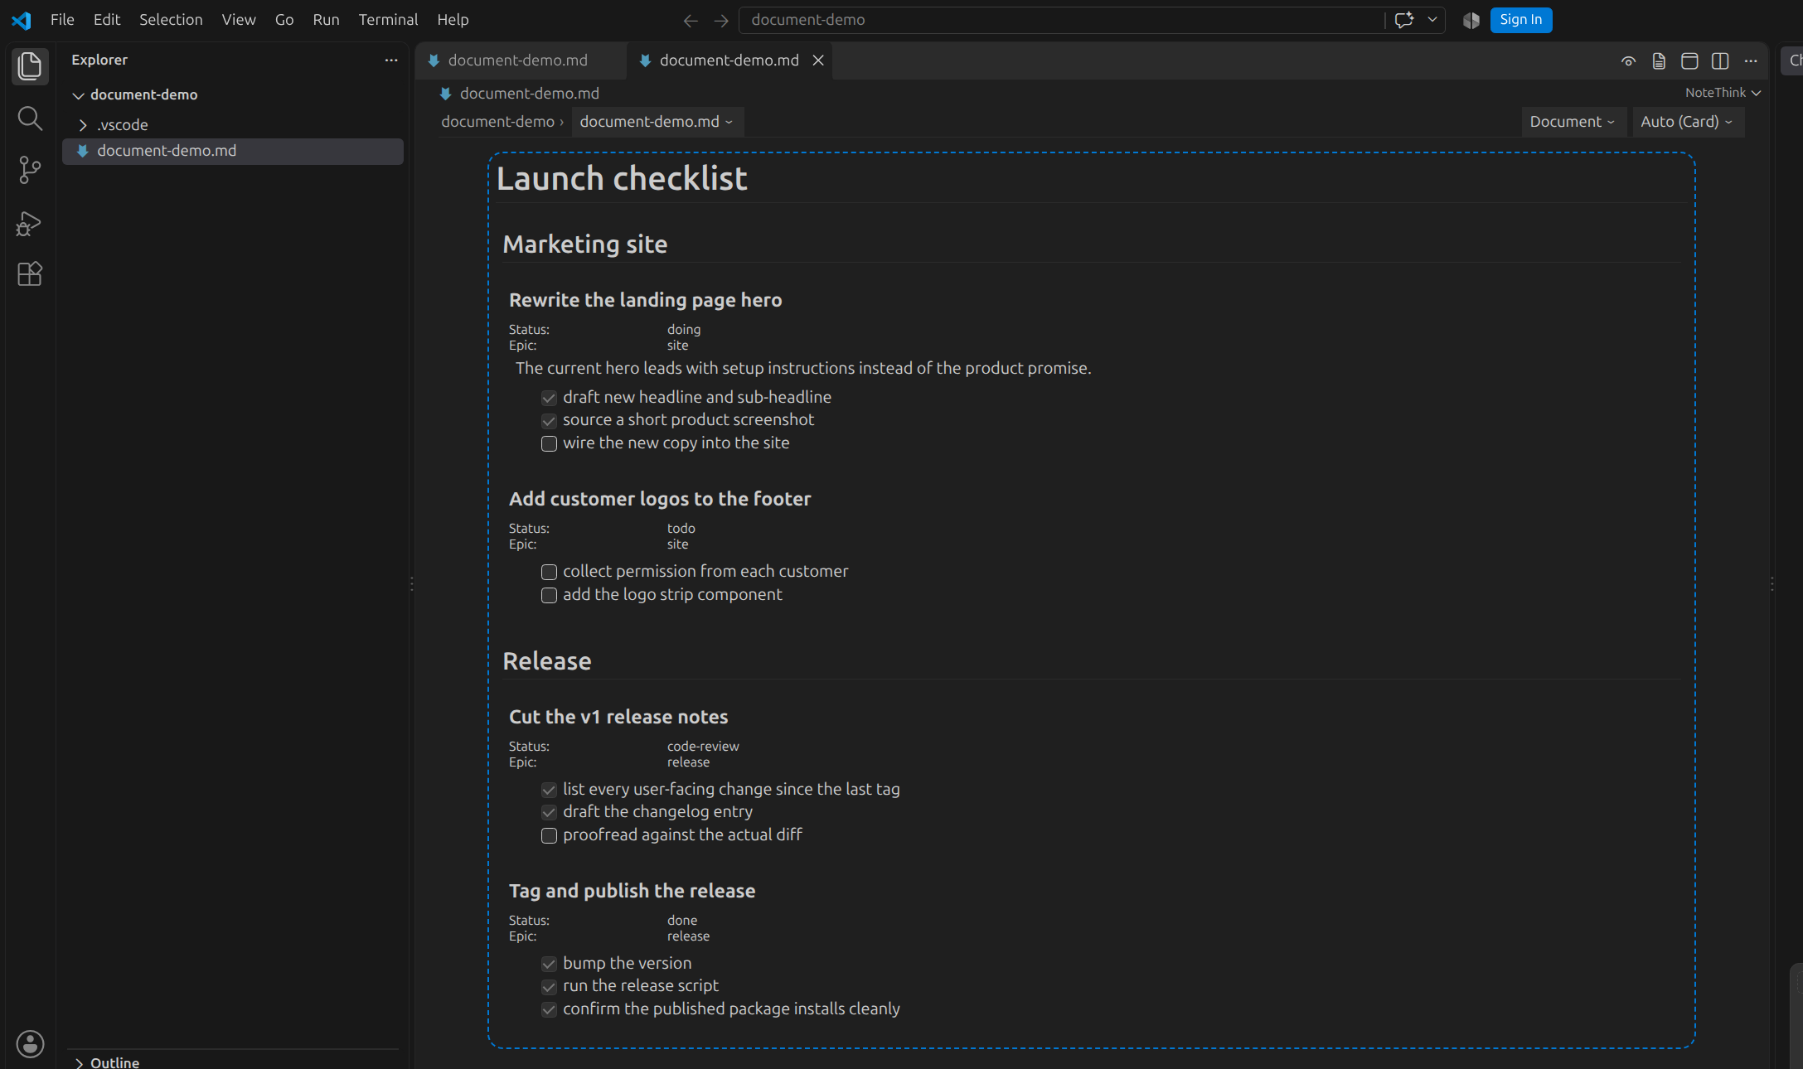Click 'Rewrite the landing page hero' title
This screenshot has height=1069, width=1803.
(645, 300)
